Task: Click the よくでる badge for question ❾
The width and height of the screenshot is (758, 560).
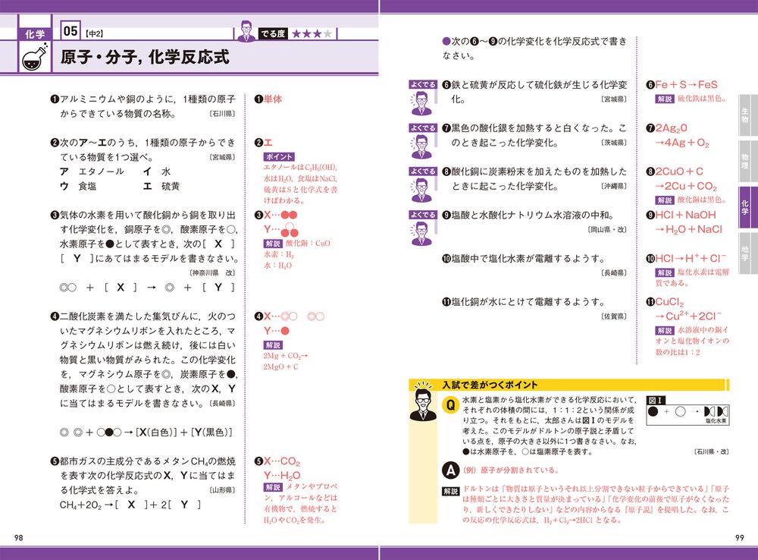Action: (424, 215)
